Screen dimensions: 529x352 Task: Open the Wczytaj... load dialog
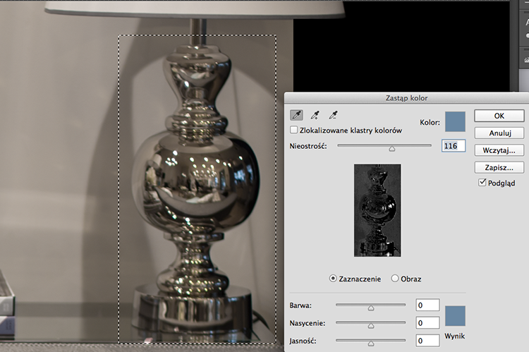pos(499,150)
